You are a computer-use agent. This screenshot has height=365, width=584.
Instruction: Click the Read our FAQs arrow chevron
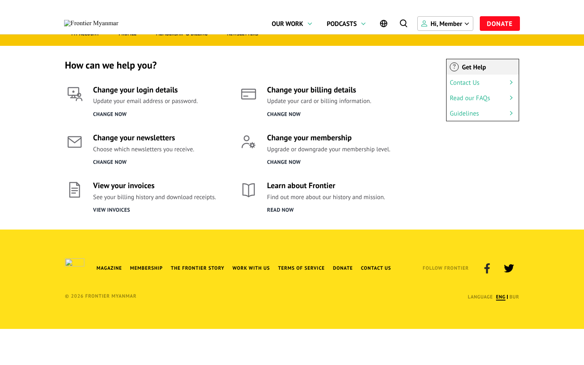pyautogui.click(x=511, y=98)
